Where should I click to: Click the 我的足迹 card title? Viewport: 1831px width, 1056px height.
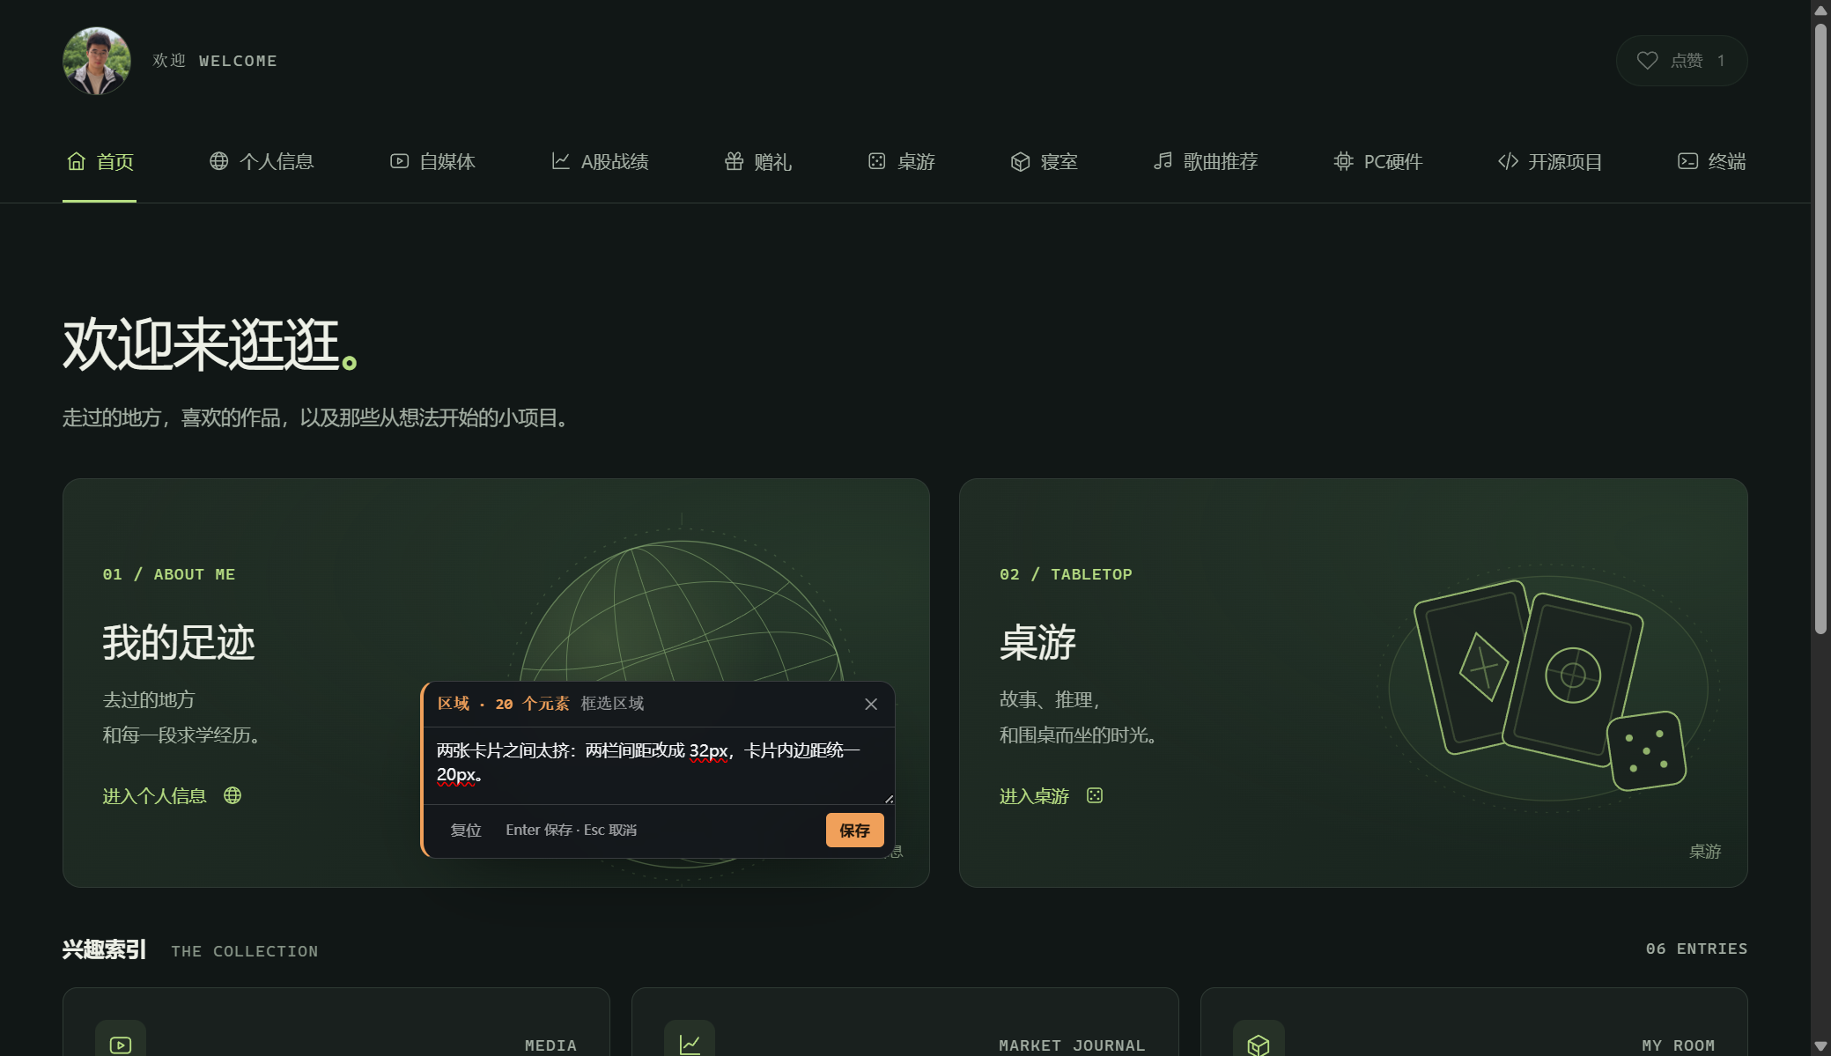[179, 642]
